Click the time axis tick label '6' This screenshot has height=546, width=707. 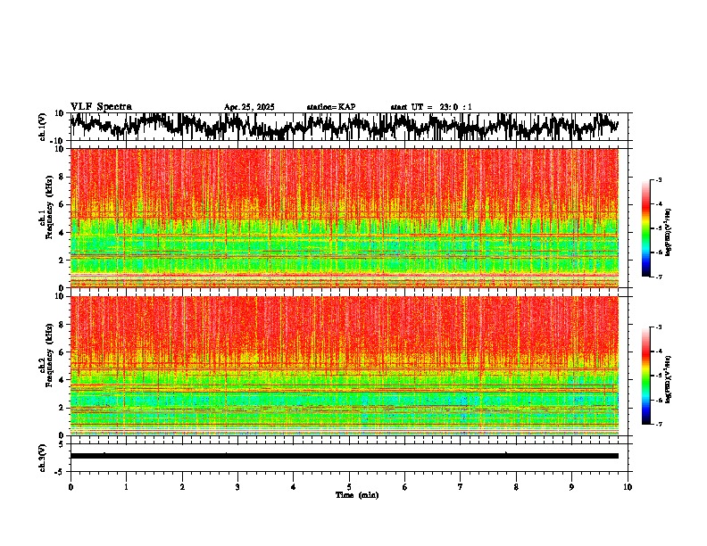(405, 487)
